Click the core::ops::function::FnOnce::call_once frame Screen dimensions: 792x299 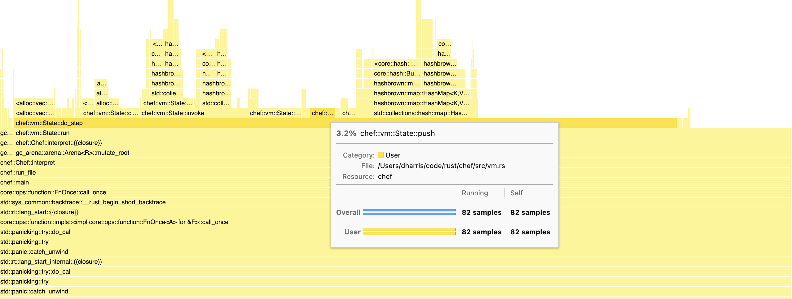(x=53, y=192)
